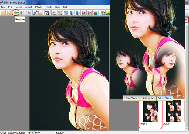Click the Resize image toolbar icon
This screenshot has height=134, width=189.
[x=41, y=13]
